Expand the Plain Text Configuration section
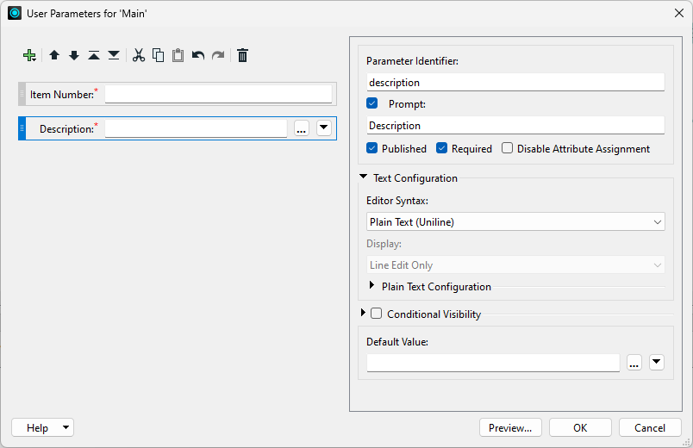The width and height of the screenshot is (693, 448). tap(372, 286)
